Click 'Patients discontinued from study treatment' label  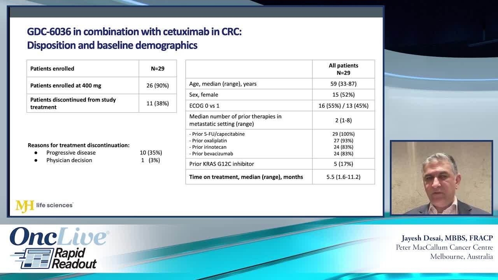[73, 103]
